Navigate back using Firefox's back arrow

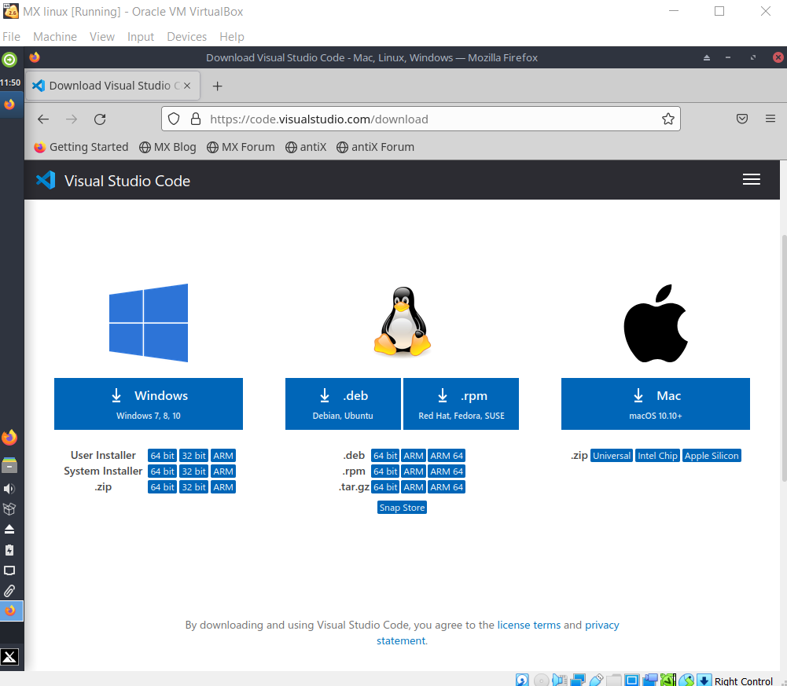[43, 119]
